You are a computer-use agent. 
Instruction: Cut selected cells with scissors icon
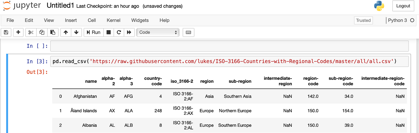[x=31, y=32]
